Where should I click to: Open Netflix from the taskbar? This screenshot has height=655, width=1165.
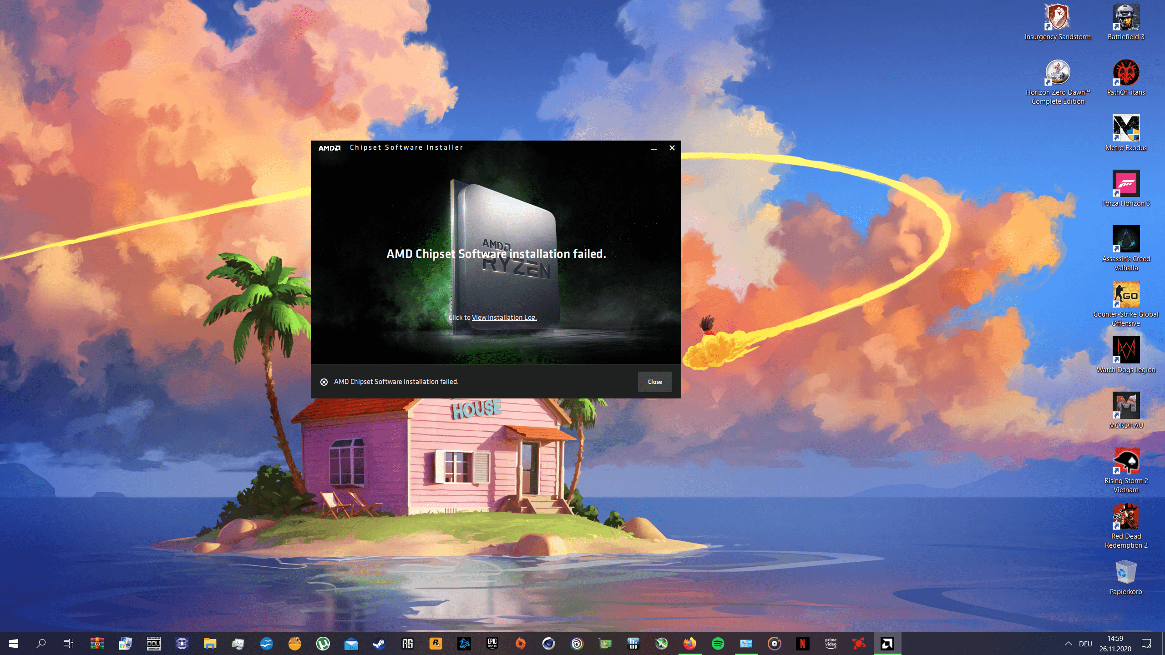tap(802, 644)
